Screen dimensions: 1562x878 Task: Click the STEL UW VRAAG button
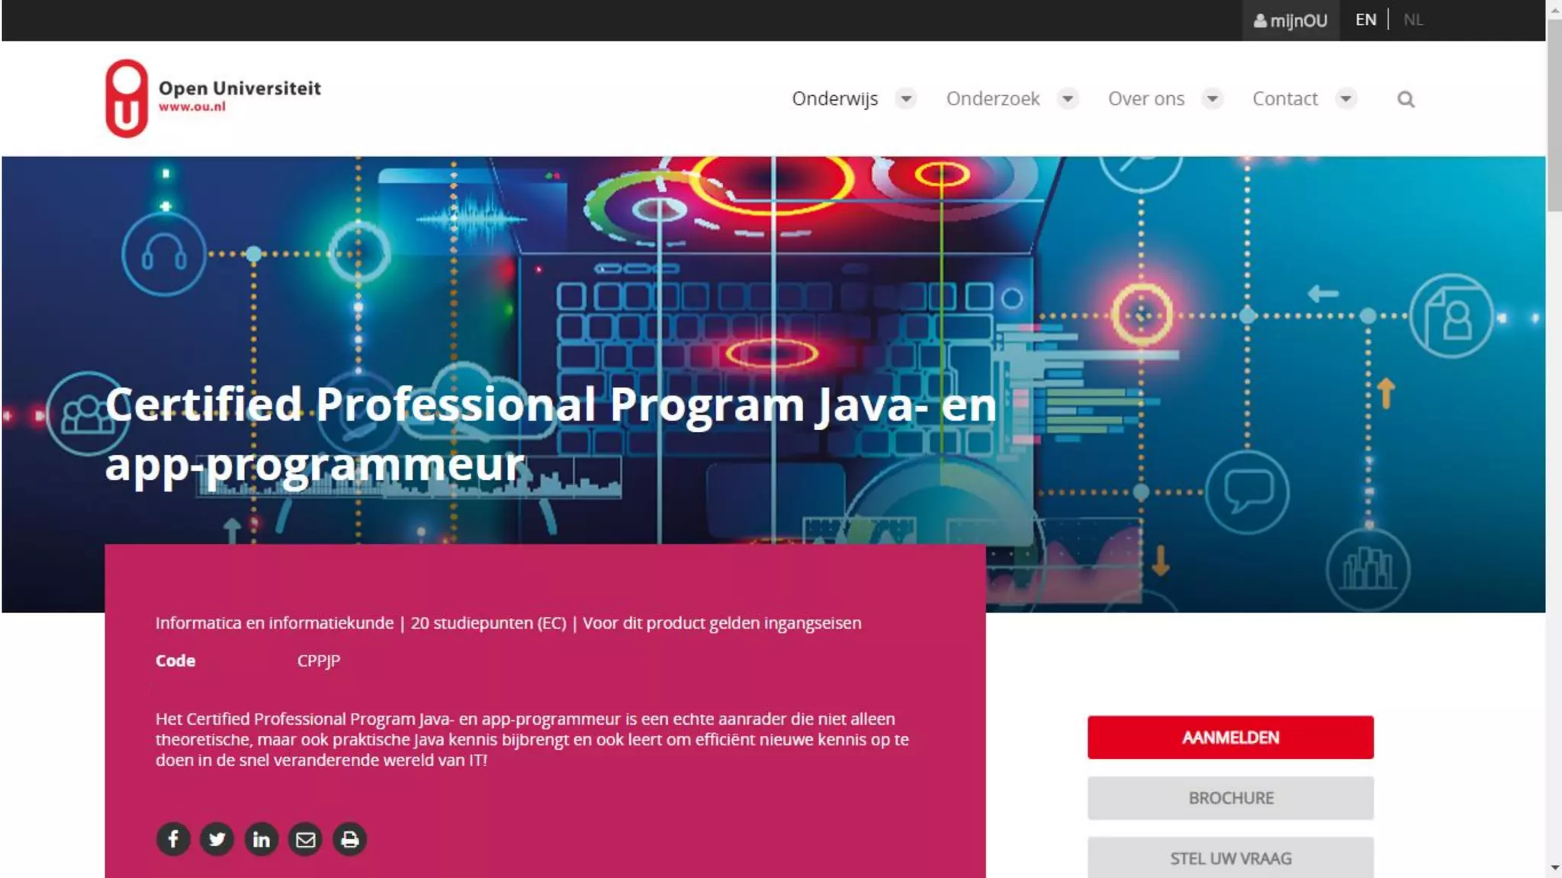coord(1230,858)
